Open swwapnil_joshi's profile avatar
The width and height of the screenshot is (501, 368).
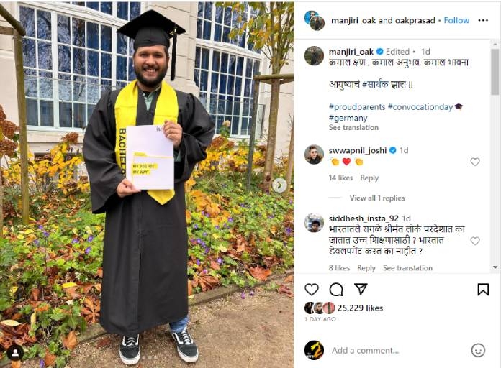click(x=314, y=155)
